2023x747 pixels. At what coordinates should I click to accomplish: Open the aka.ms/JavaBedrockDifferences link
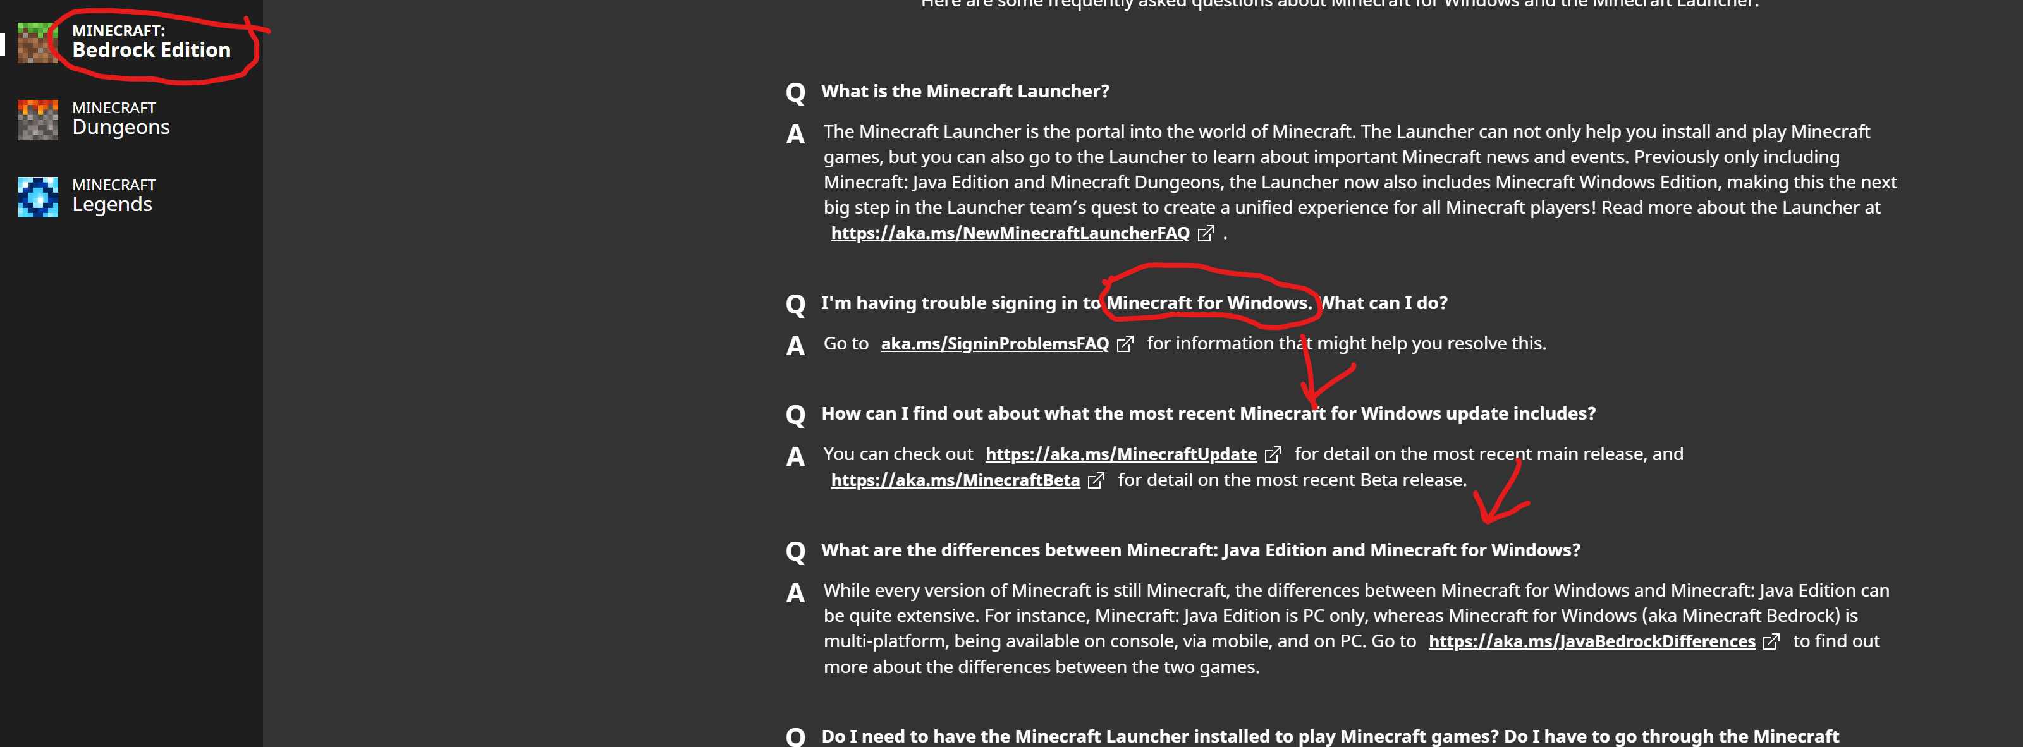(x=1591, y=641)
